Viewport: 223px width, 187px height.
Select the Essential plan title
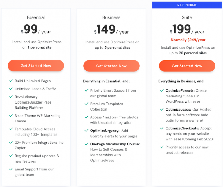tap(36, 17)
